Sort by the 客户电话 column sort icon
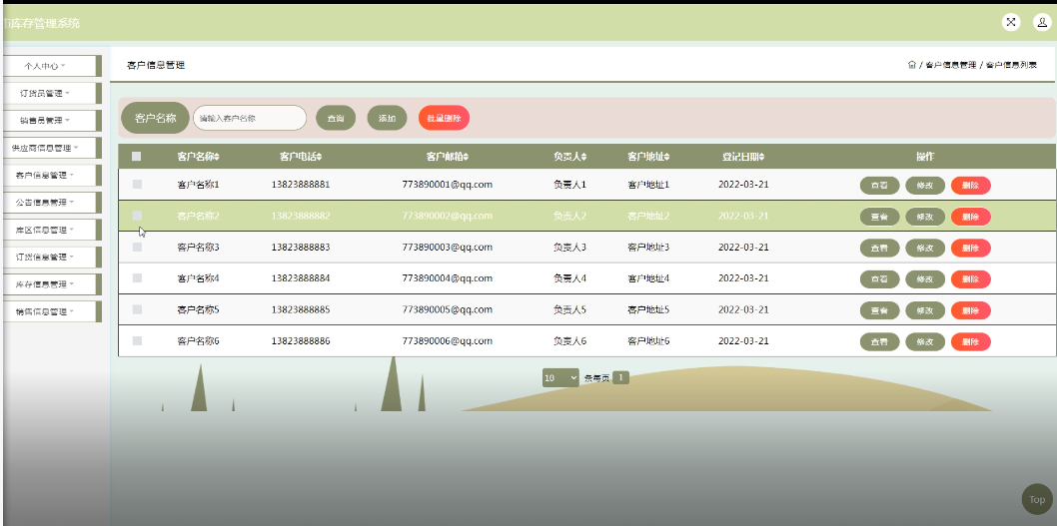 320,157
